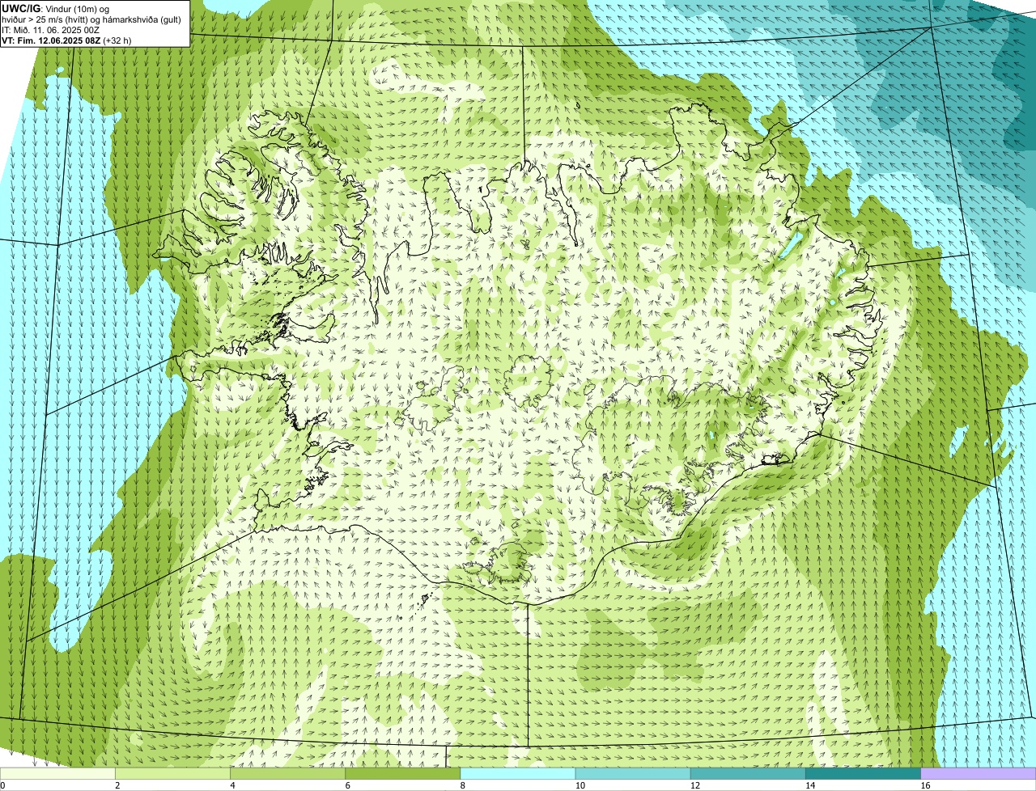The image size is (1036, 791).
Task: Click the legend tick label '12'
Action: [695, 785]
